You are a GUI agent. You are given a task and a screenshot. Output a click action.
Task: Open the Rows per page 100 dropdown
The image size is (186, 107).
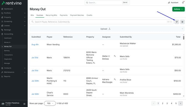tap(50, 103)
